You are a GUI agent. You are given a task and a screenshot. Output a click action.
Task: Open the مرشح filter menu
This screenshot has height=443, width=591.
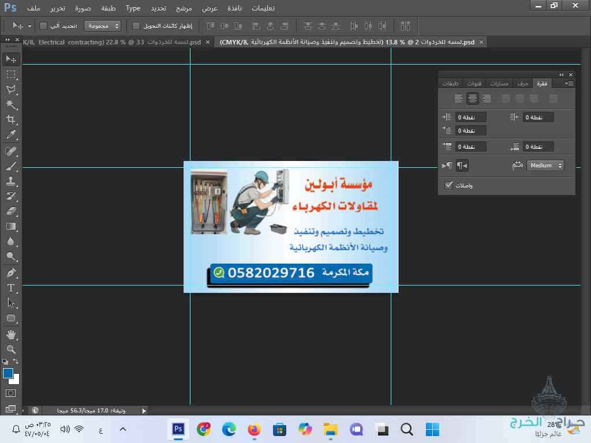[184, 8]
